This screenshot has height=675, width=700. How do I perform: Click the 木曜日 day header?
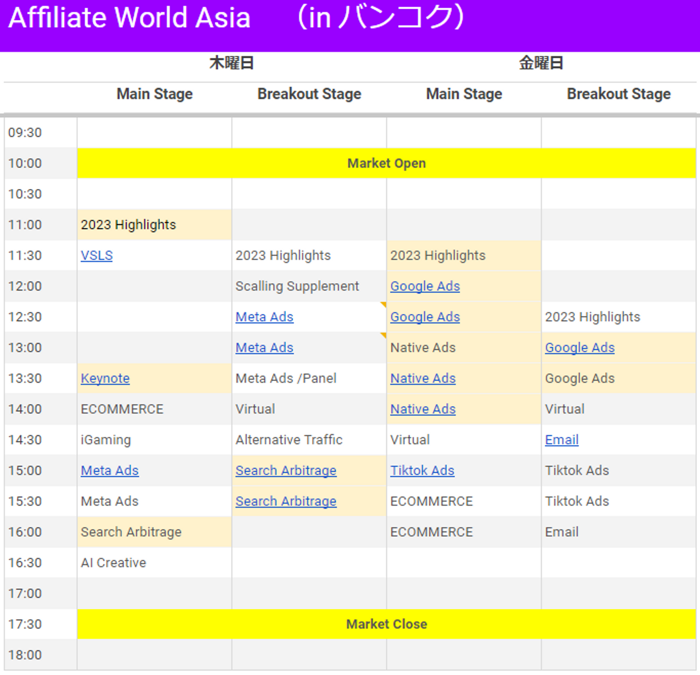pyautogui.click(x=231, y=63)
